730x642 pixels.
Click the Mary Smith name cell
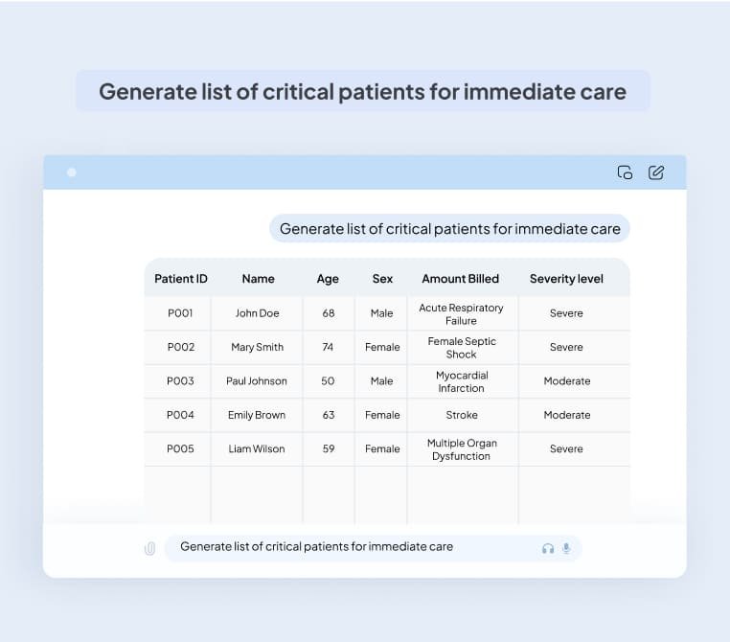tap(257, 347)
